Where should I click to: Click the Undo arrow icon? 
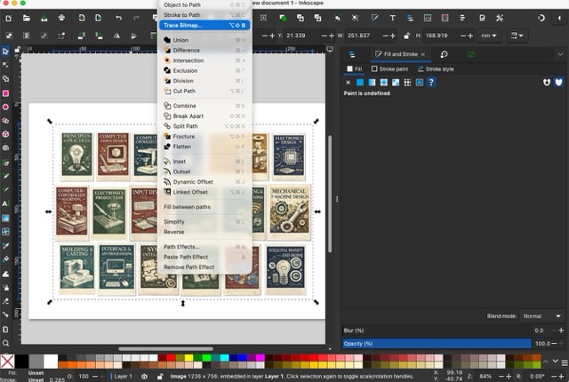click(x=118, y=18)
